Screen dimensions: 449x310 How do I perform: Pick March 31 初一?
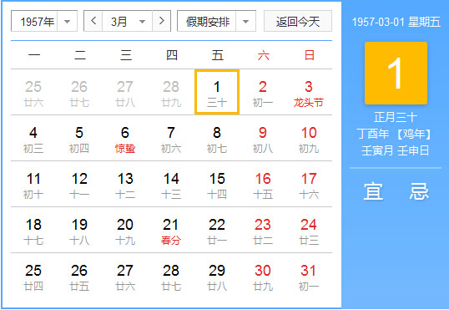tap(309, 277)
